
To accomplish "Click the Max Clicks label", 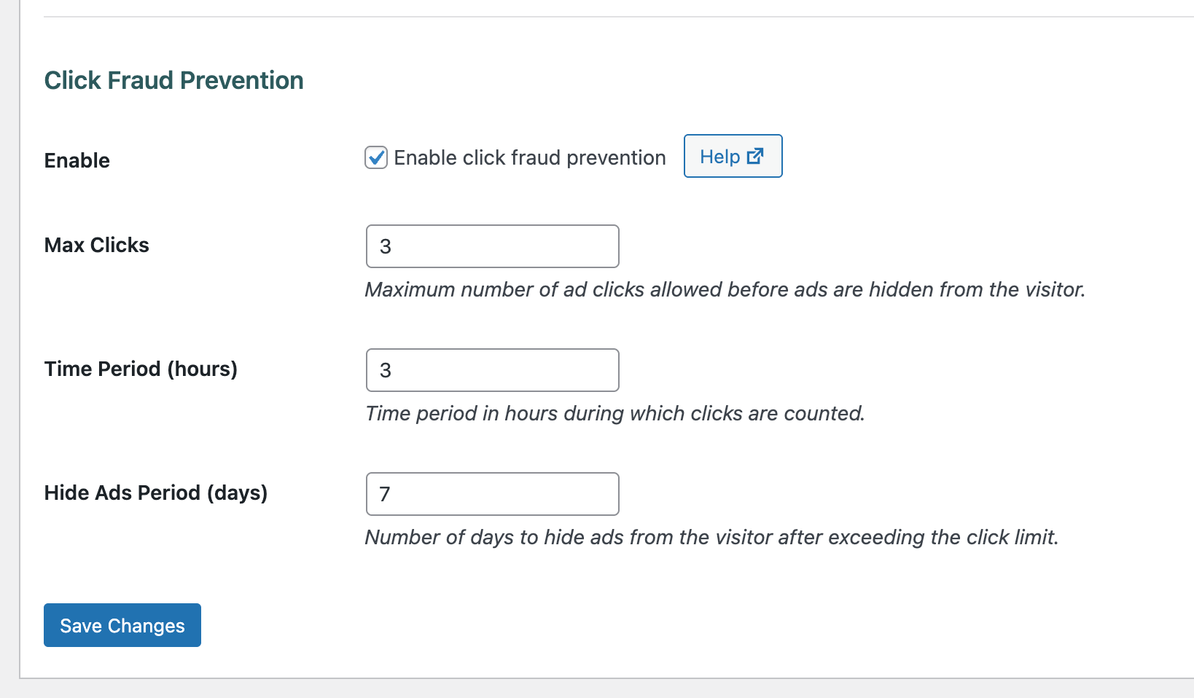I will (x=96, y=245).
